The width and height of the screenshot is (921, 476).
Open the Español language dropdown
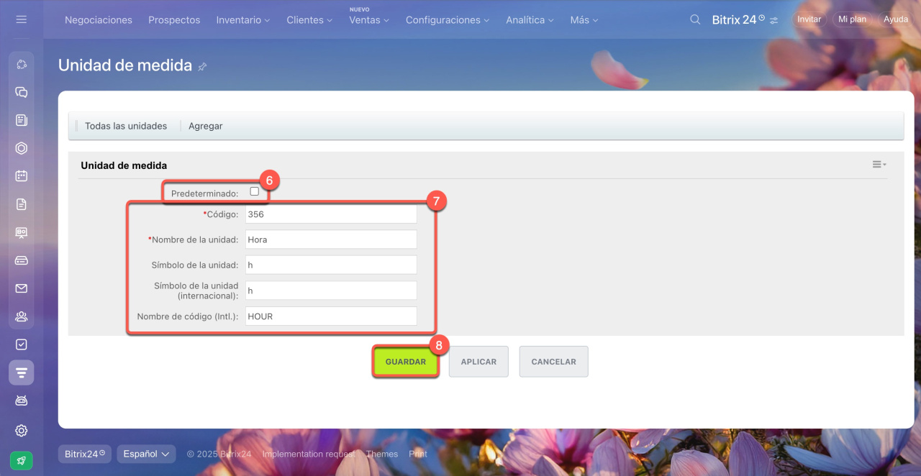click(146, 454)
